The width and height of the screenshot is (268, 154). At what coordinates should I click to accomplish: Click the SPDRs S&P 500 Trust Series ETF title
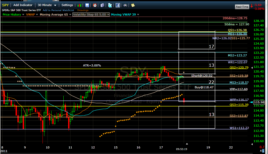[x=21, y=10]
